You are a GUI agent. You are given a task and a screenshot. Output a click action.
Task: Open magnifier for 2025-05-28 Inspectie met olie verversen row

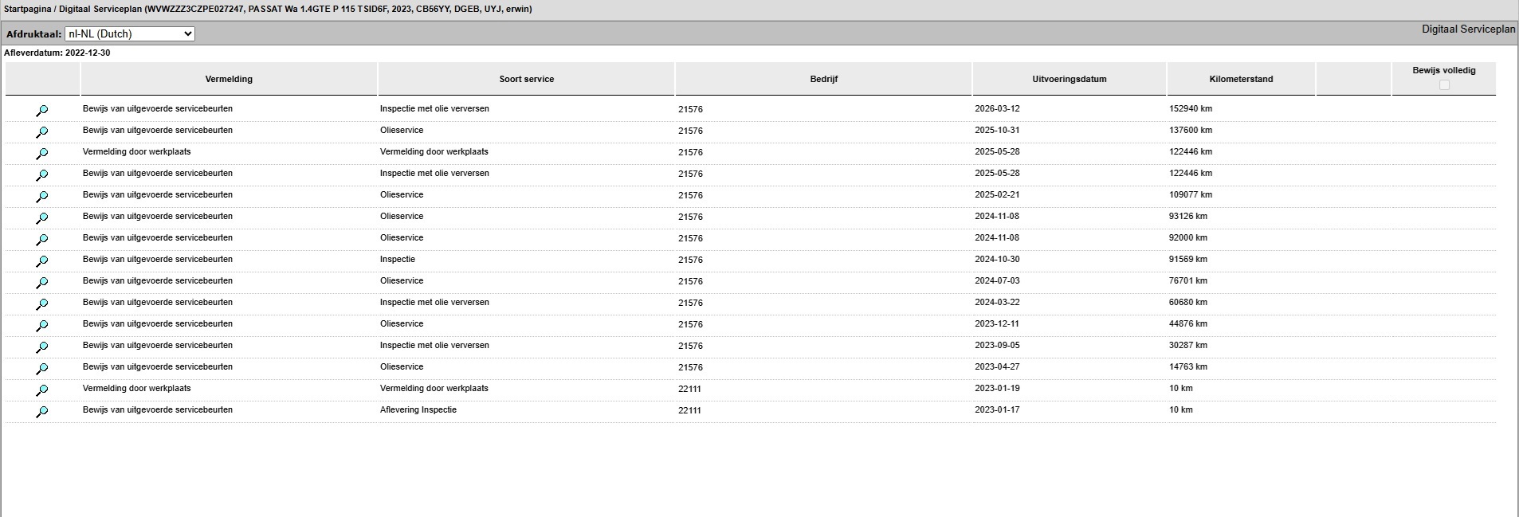click(42, 175)
